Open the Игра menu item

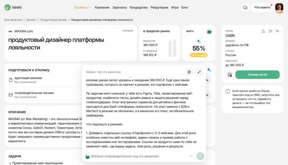(175, 7)
